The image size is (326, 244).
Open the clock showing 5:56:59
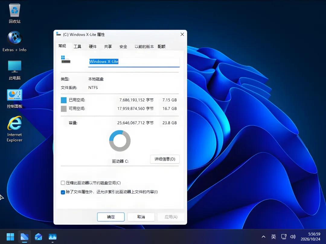tap(310, 236)
